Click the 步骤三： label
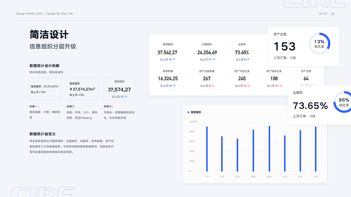 tap(108, 106)
